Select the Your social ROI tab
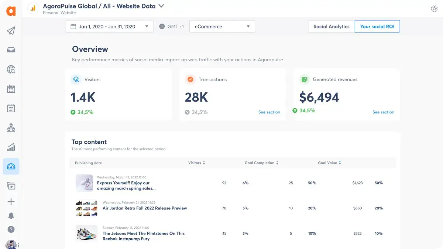Screen dimensions: 443x249 (x=377, y=26)
